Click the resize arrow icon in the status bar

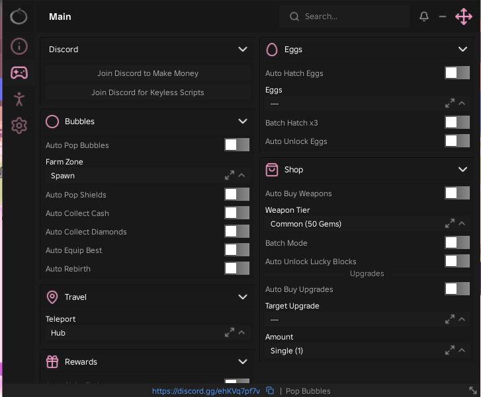(x=473, y=390)
